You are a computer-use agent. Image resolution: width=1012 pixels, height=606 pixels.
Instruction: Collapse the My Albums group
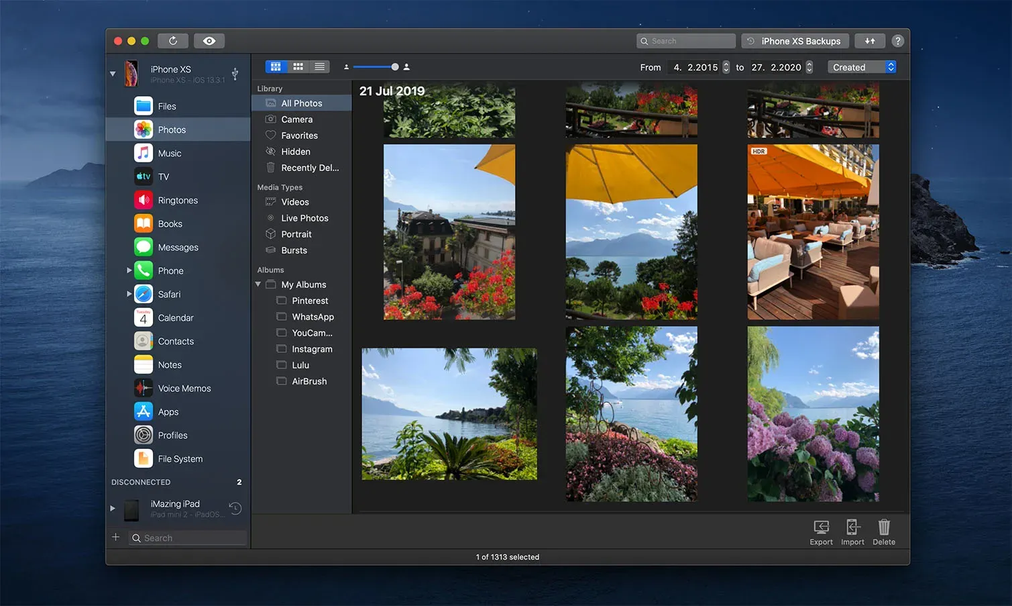pos(258,284)
